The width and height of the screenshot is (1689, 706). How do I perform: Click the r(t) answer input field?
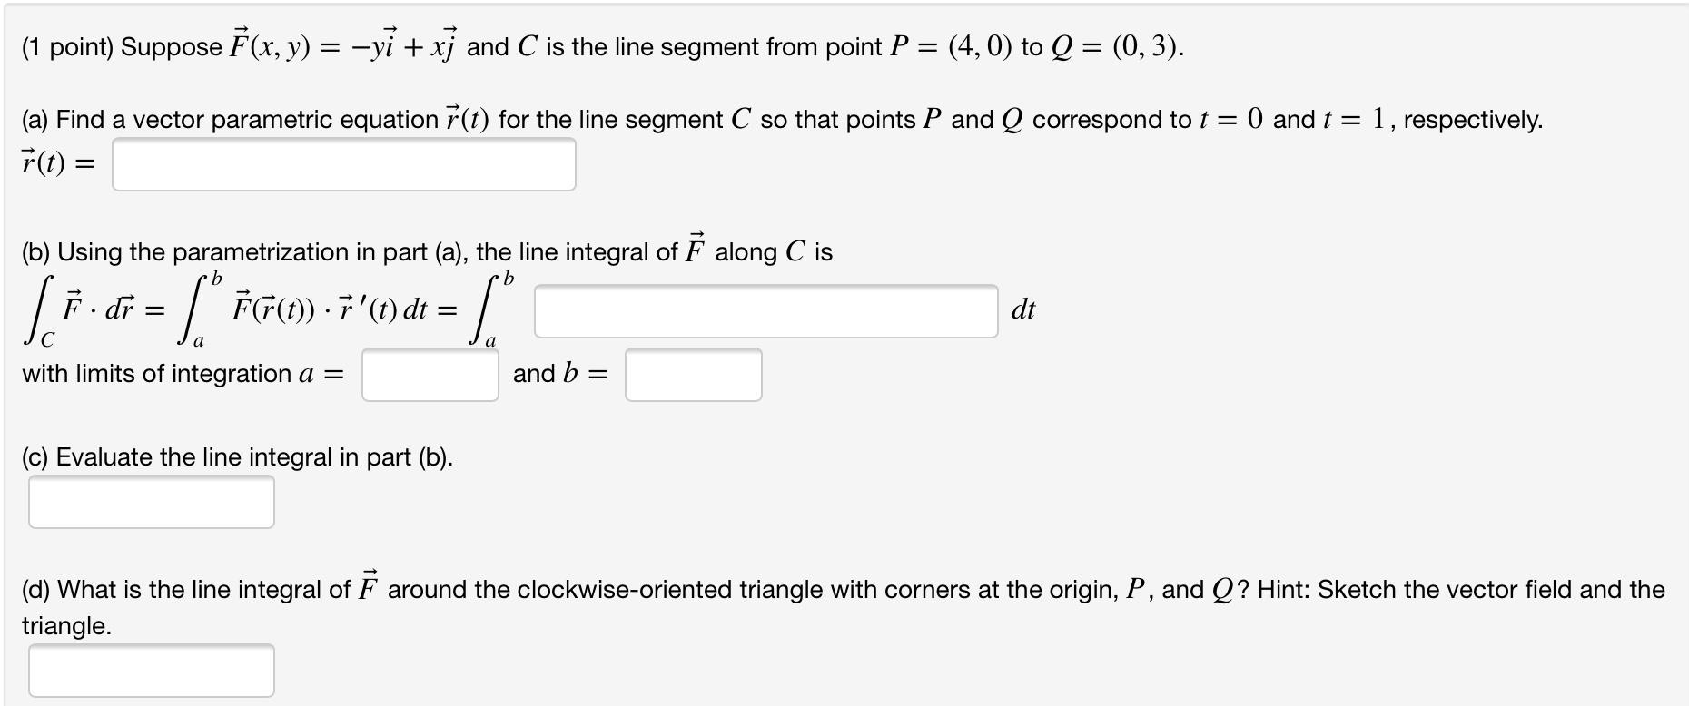[x=343, y=164]
